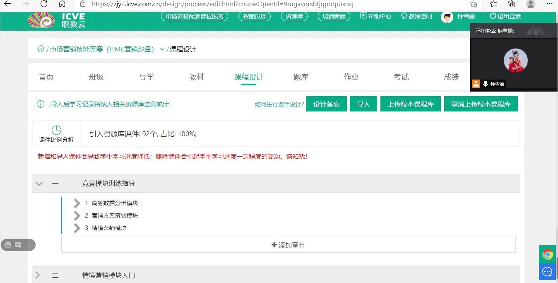Click 添加章节 to add a chapter
The image size is (558, 283).
click(288, 245)
